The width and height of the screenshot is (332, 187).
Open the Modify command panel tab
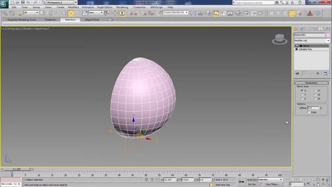(302, 29)
